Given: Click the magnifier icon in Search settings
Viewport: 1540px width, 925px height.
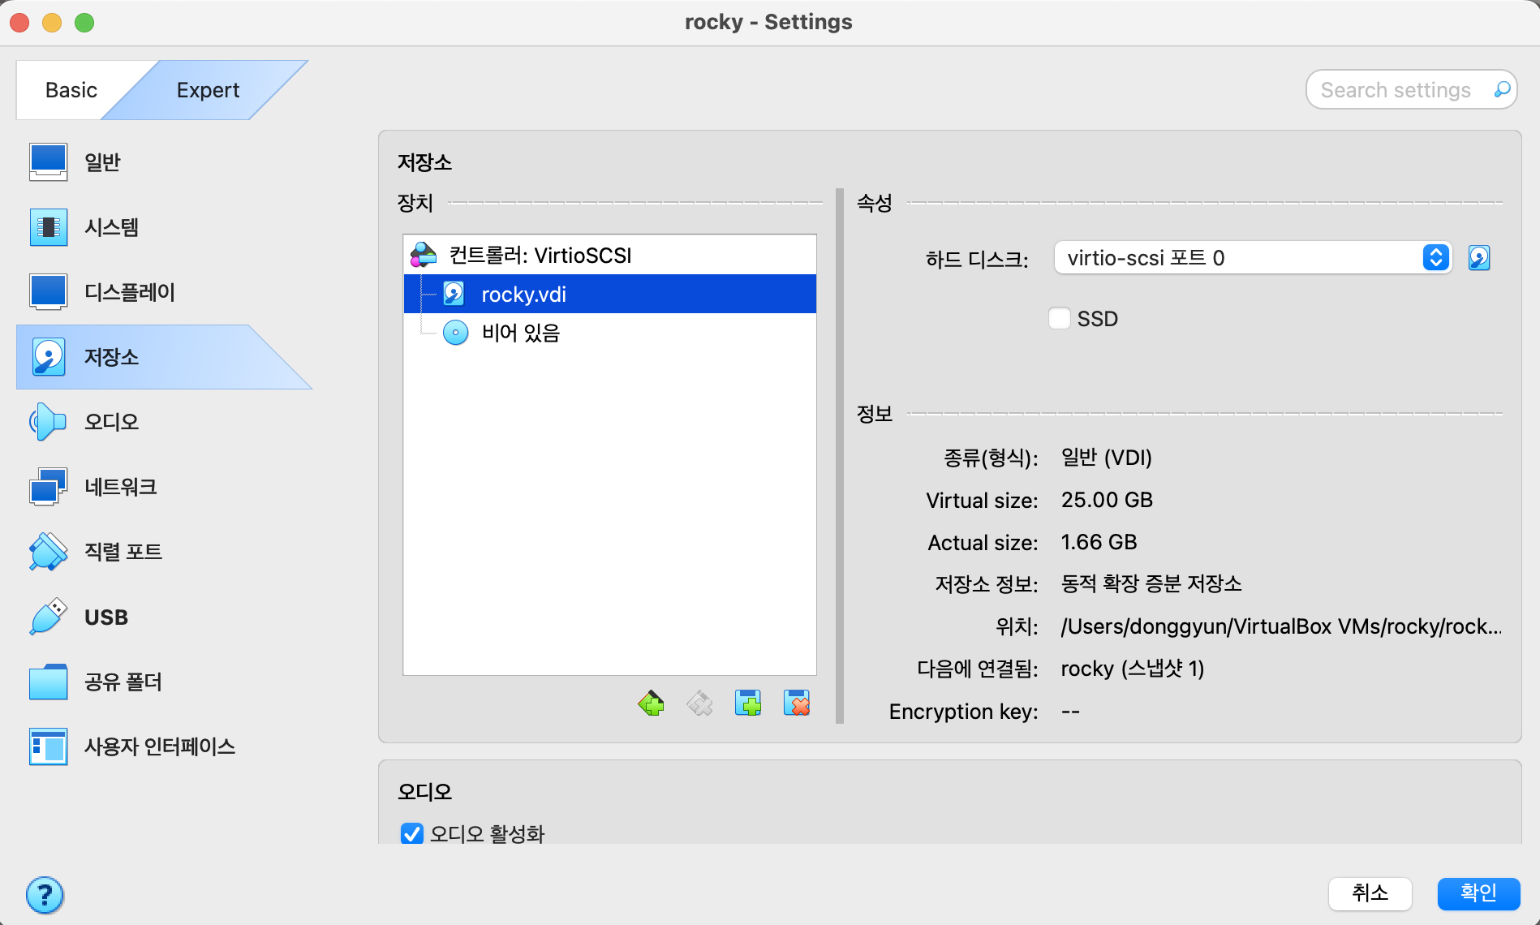Looking at the screenshot, I should pyautogui.click(x=1502, y=89).
